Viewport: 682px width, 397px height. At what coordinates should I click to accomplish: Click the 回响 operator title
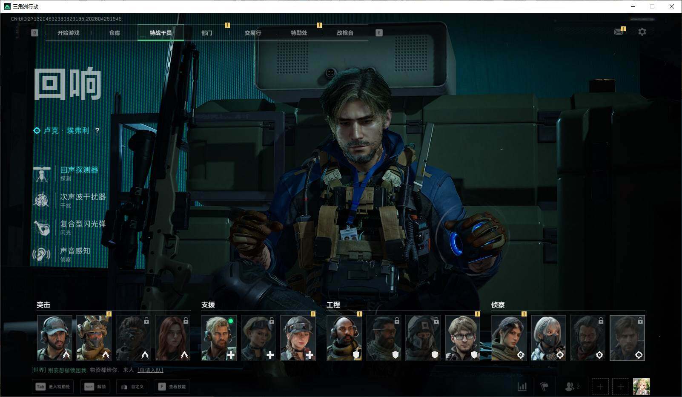click(68, 84)
